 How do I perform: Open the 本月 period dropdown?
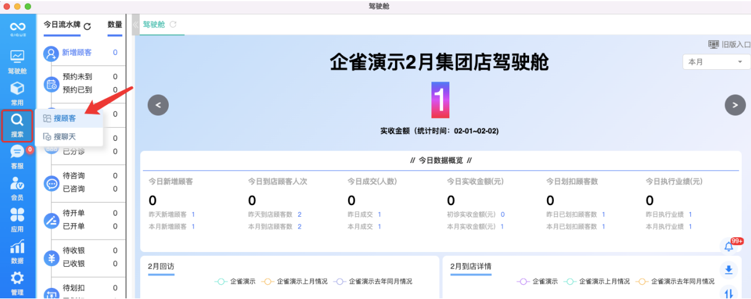[x=715, y=62]
